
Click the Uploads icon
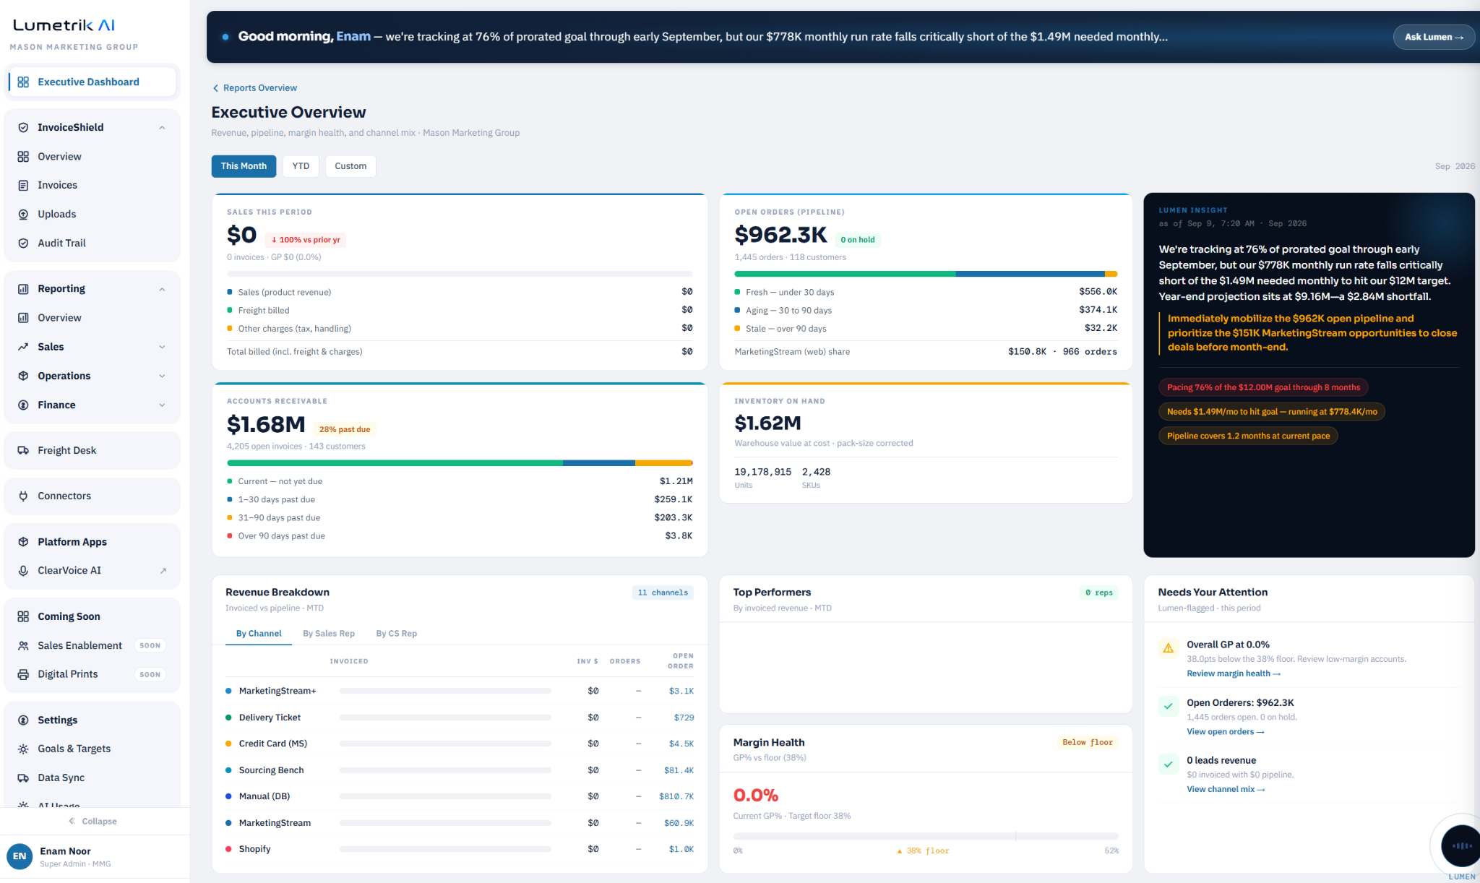click(23, 215)
